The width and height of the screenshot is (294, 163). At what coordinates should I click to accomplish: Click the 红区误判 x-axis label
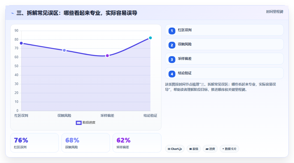point(21,115)
